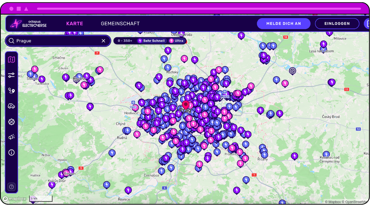This screenshot has height=207, width=370.
Task: Open the vehicle sidebar icon
Action: pos(11,106)
